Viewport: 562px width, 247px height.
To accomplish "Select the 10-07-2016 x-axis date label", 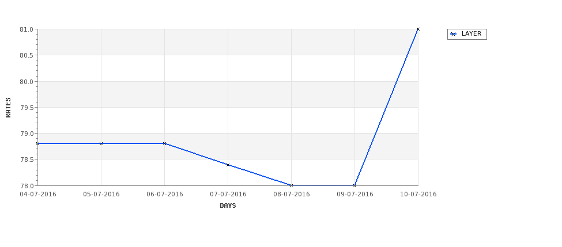I will pyautogui.click(x=418, y=195).
